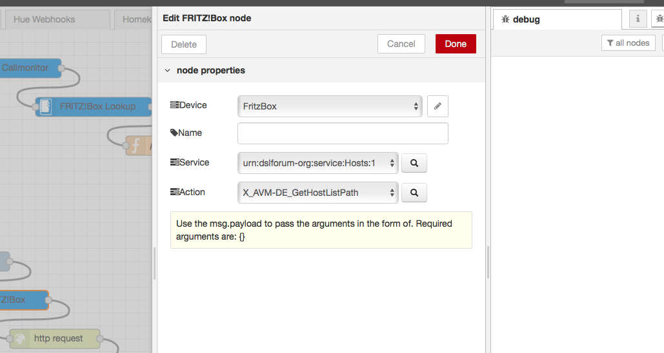
Task: Click the search icon next to Service
Action: [414, 163]
